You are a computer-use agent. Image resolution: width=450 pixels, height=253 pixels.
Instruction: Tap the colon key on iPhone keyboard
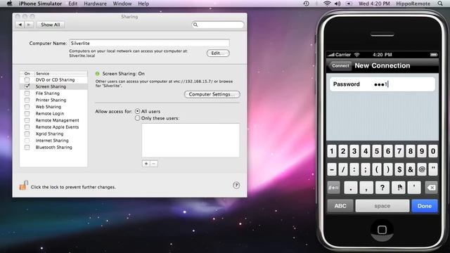(354, 169)
